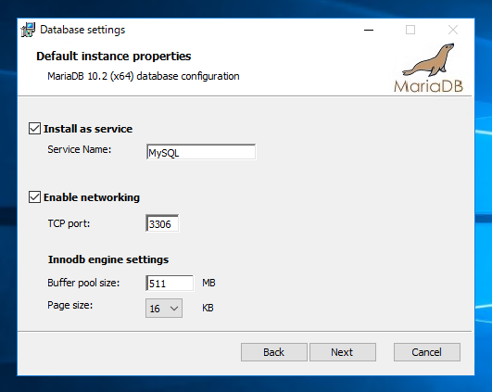The height and width of the screenshot is (392, 492).
Task: Click the "KB" unit label
Action: [208, 308]
